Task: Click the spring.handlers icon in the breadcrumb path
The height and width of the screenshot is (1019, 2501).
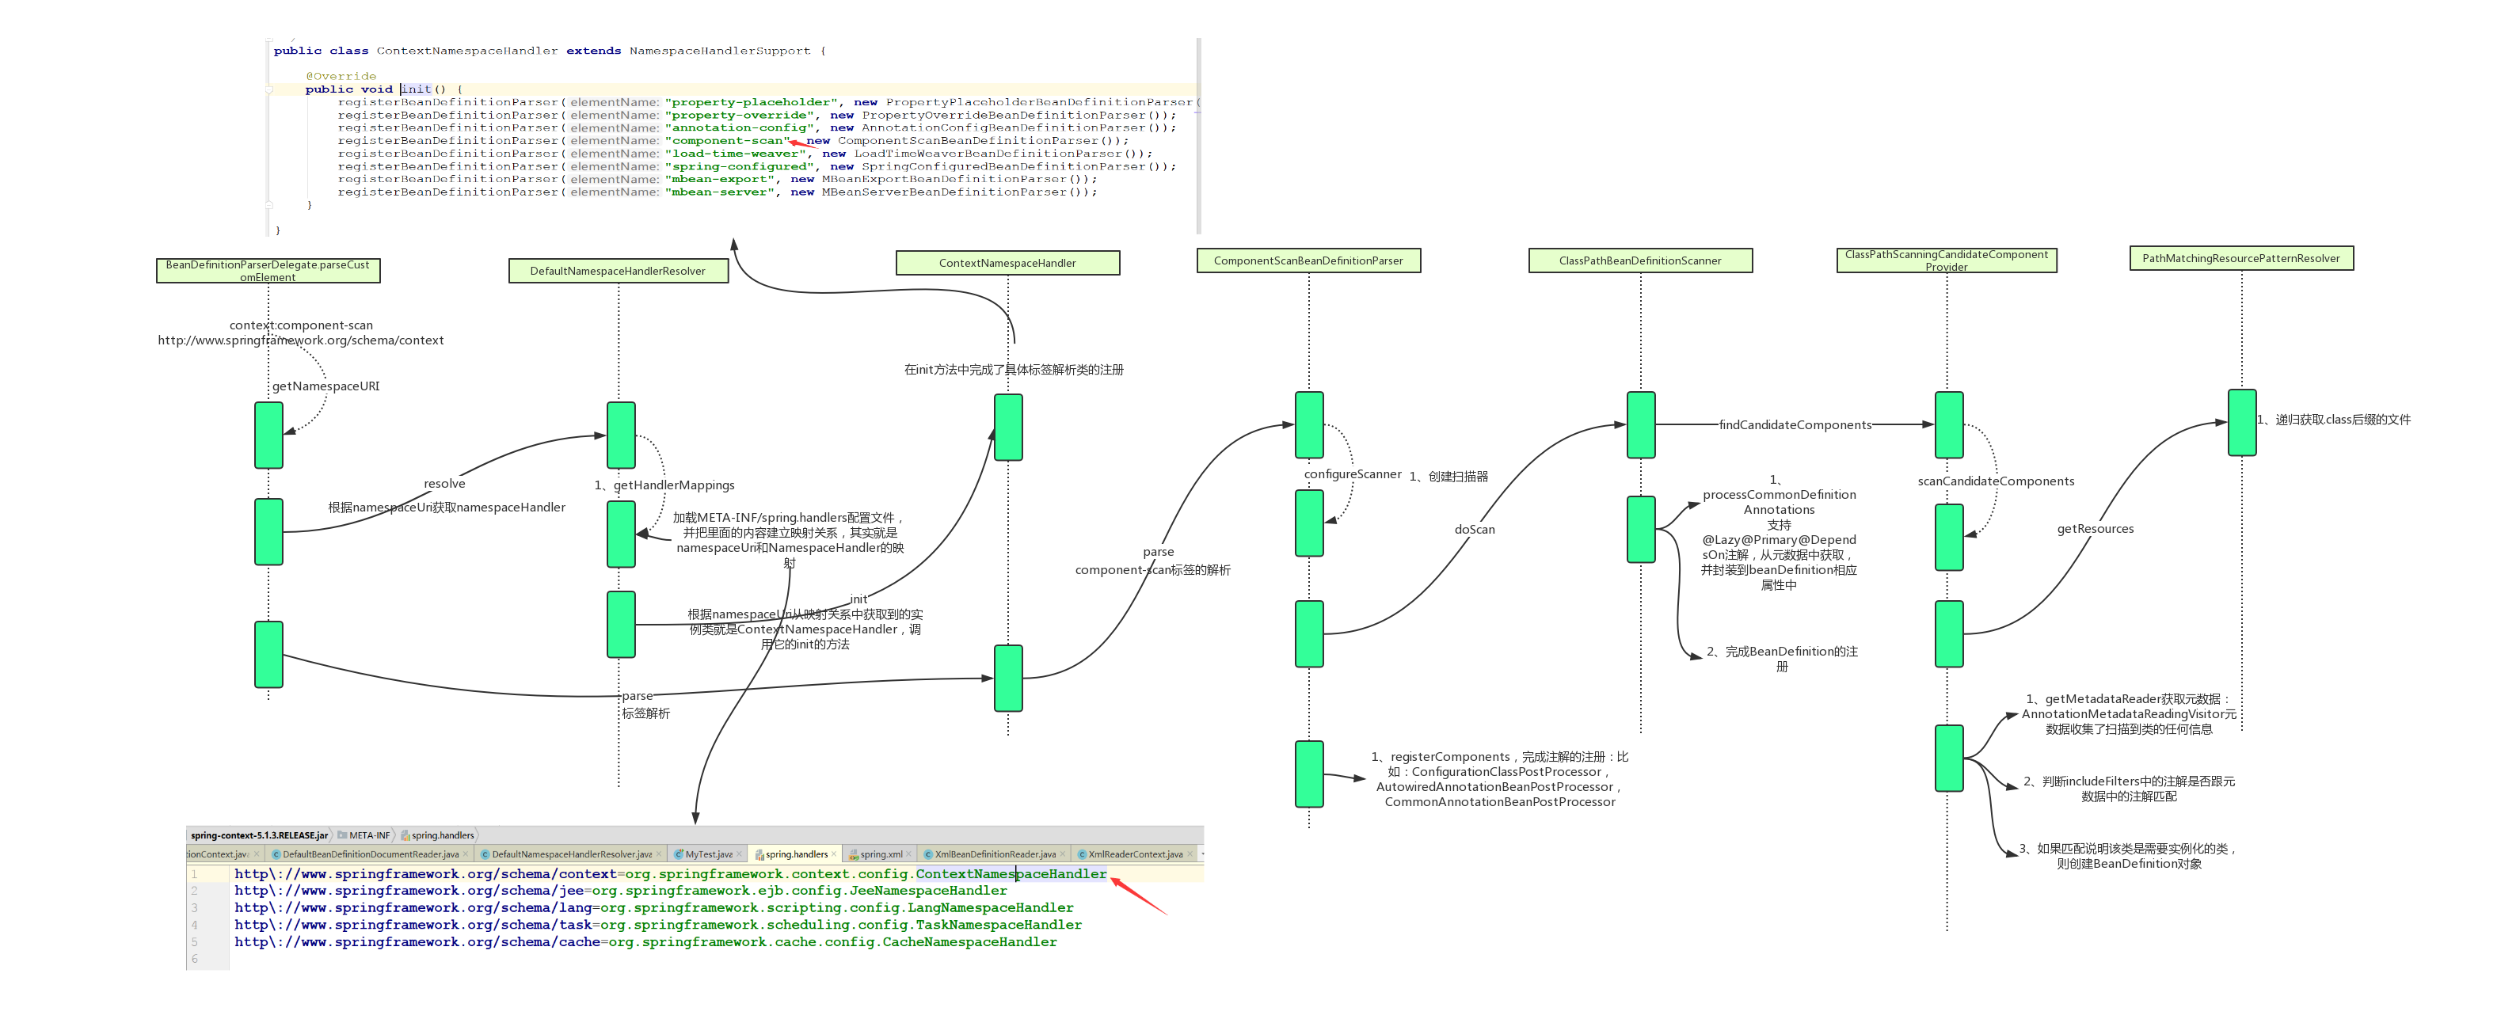Action: point(405,837)
